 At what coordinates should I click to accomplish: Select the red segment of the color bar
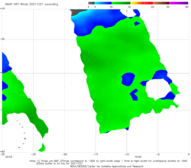point(148,3)
